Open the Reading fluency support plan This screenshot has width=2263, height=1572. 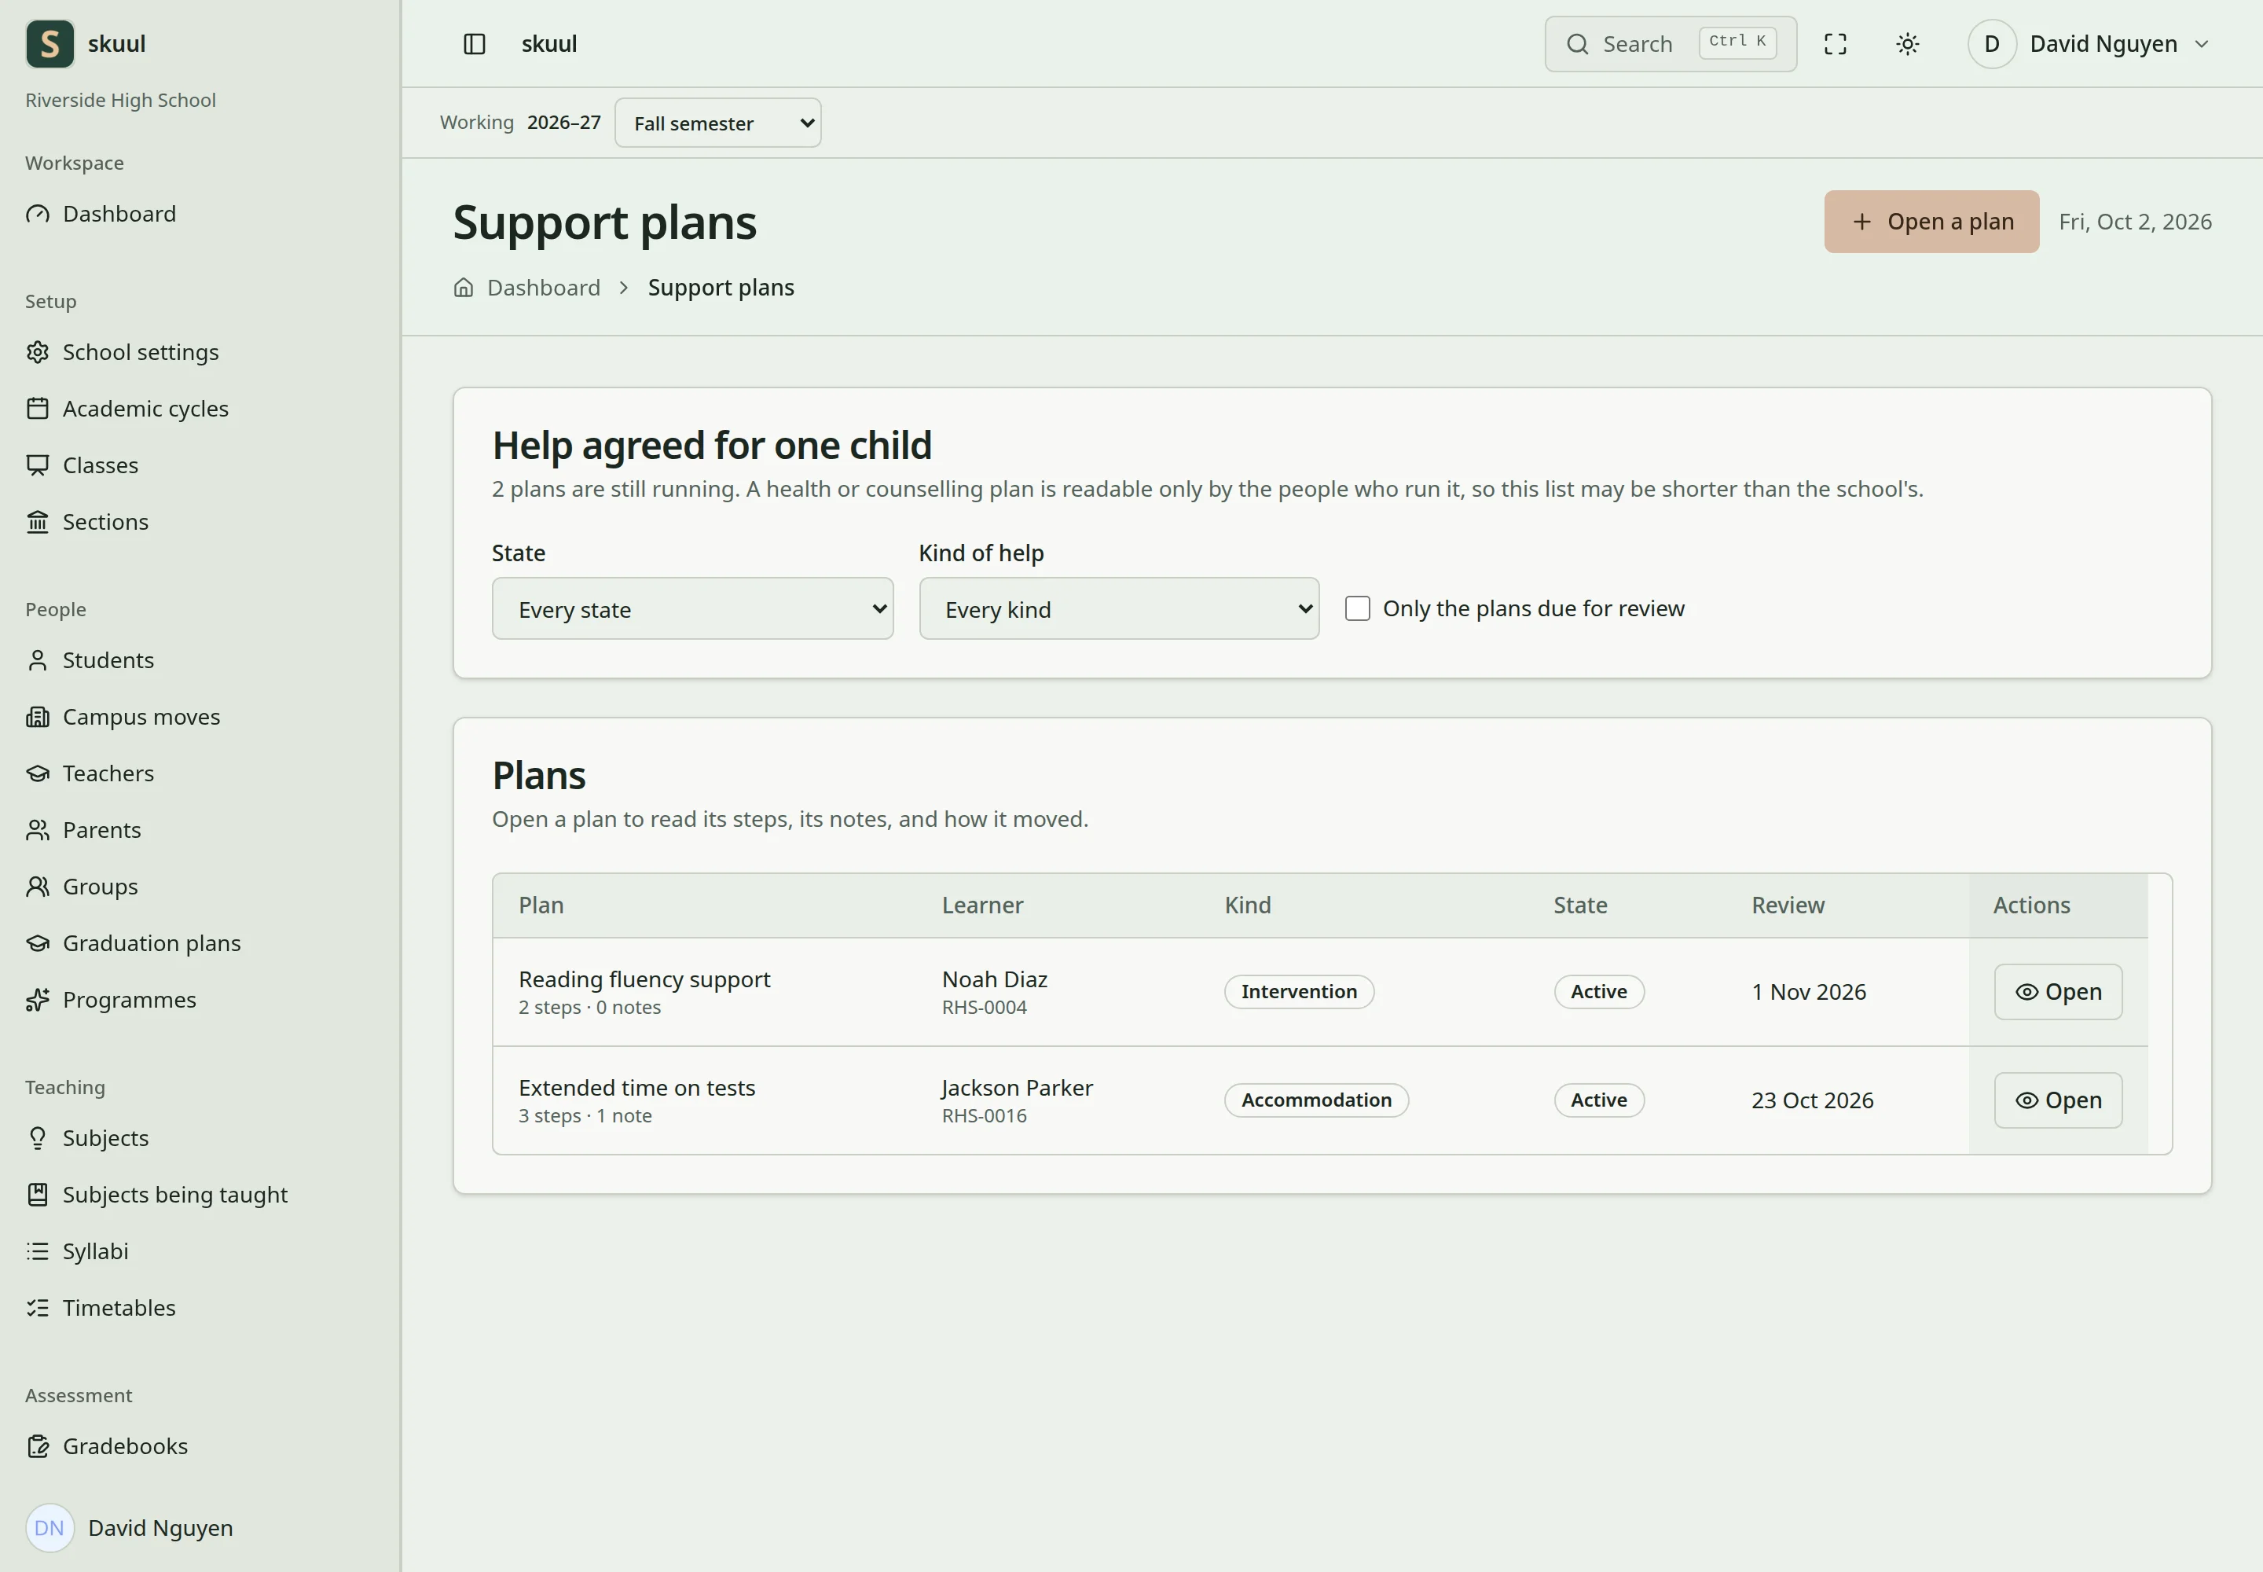tap(2058, 992)
